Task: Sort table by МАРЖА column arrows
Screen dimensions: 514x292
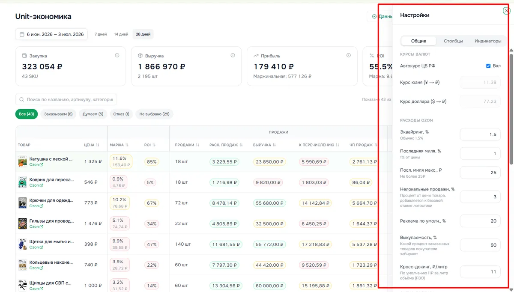Action: coord(127,145)
